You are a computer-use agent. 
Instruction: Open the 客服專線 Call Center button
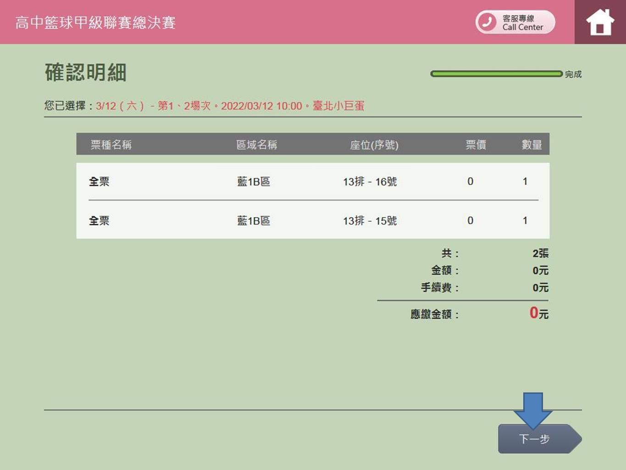coord(515,22)
